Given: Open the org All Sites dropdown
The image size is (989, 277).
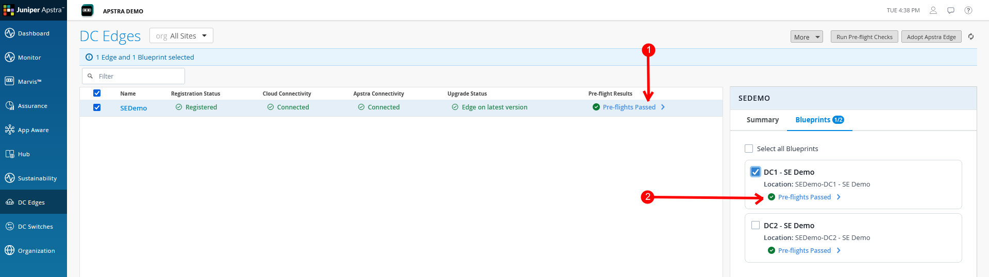Looking at the screenshot, I should tap(181, 35).
